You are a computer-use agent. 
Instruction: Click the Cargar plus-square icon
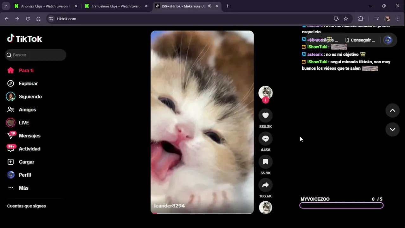pos(11,162)
